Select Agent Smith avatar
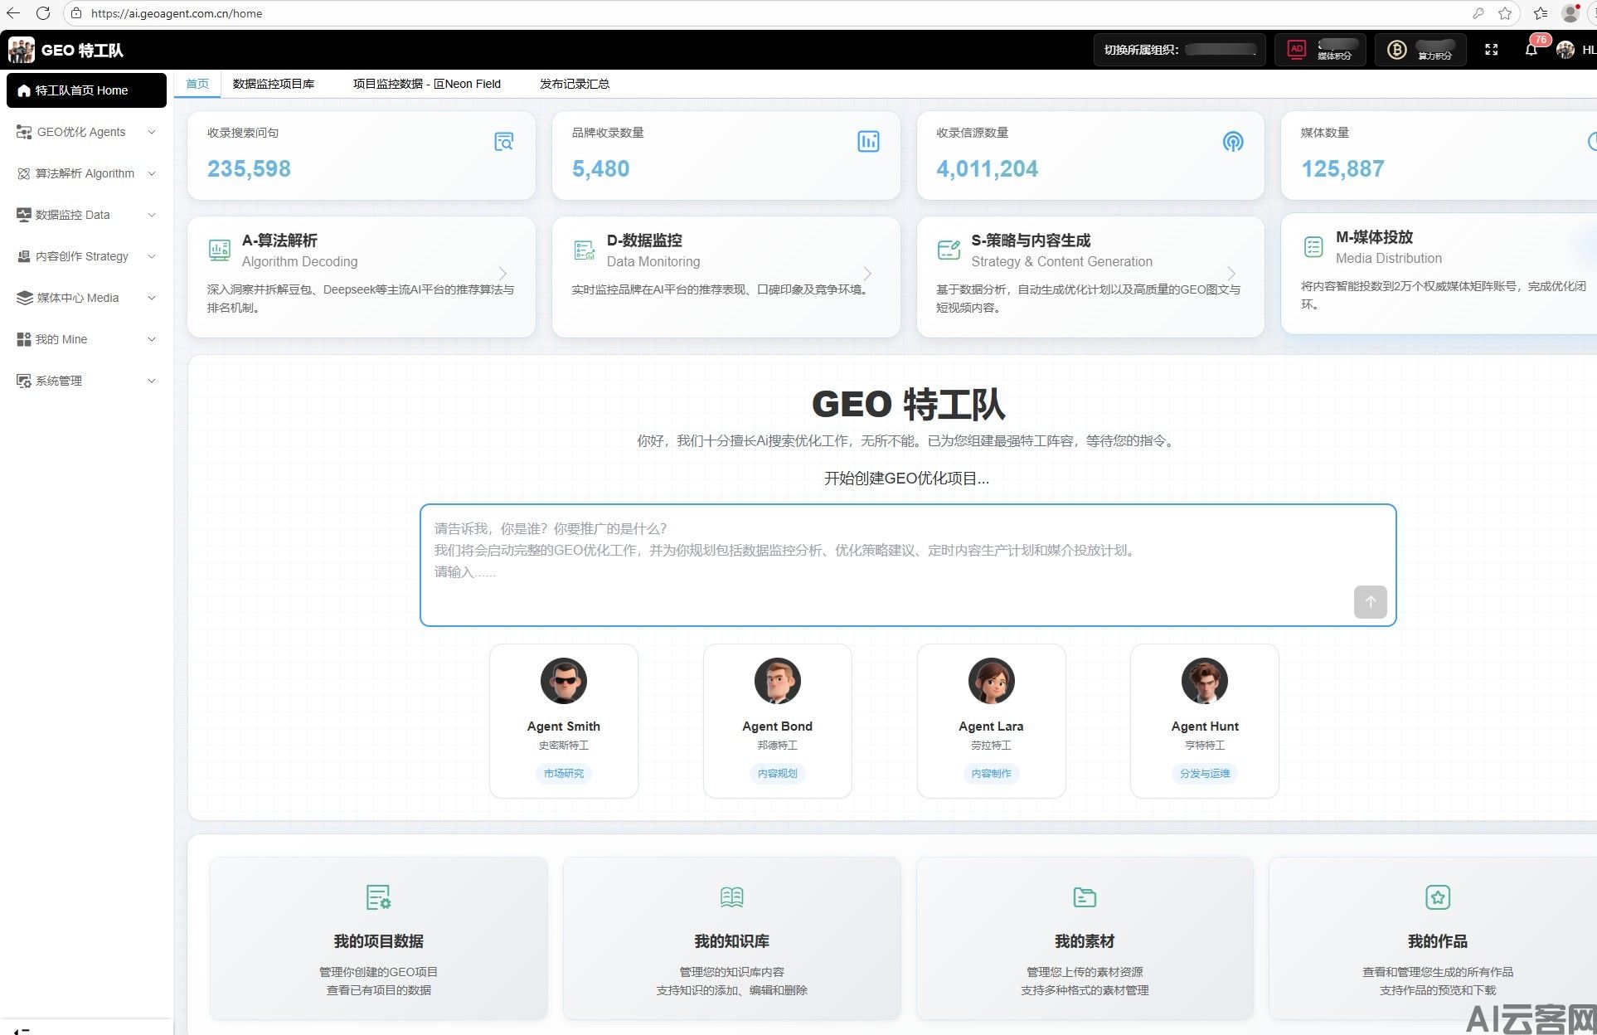The width and height of the screenshot is (1597, 1035). (564, 681)
